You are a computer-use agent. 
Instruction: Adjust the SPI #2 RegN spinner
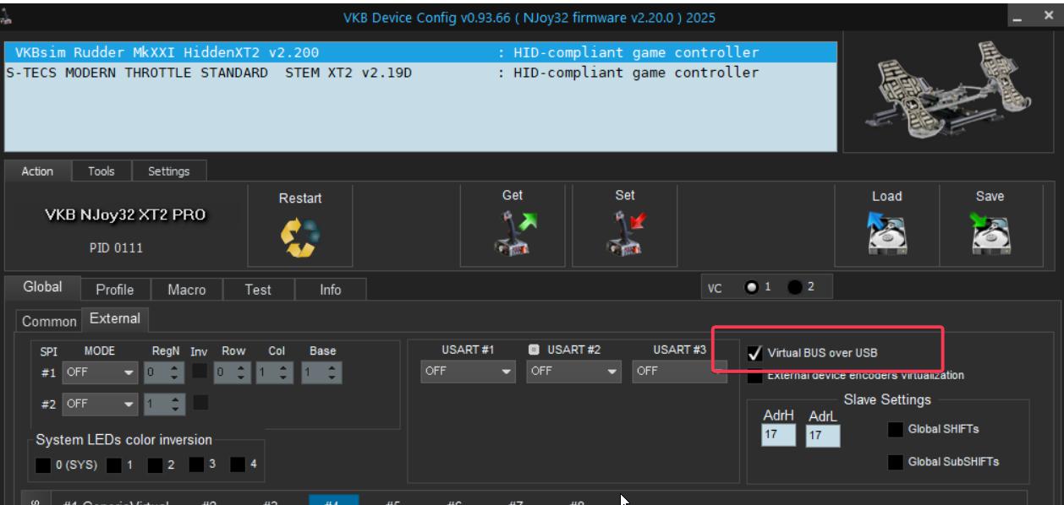(x=163, y=404)
